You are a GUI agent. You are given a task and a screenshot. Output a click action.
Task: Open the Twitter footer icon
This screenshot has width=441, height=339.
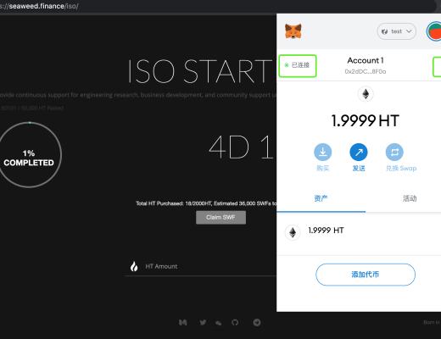203,322
